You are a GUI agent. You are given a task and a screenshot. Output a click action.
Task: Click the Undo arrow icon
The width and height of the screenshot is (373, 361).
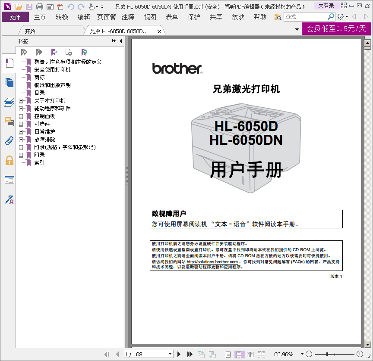[x=71, y=6]
